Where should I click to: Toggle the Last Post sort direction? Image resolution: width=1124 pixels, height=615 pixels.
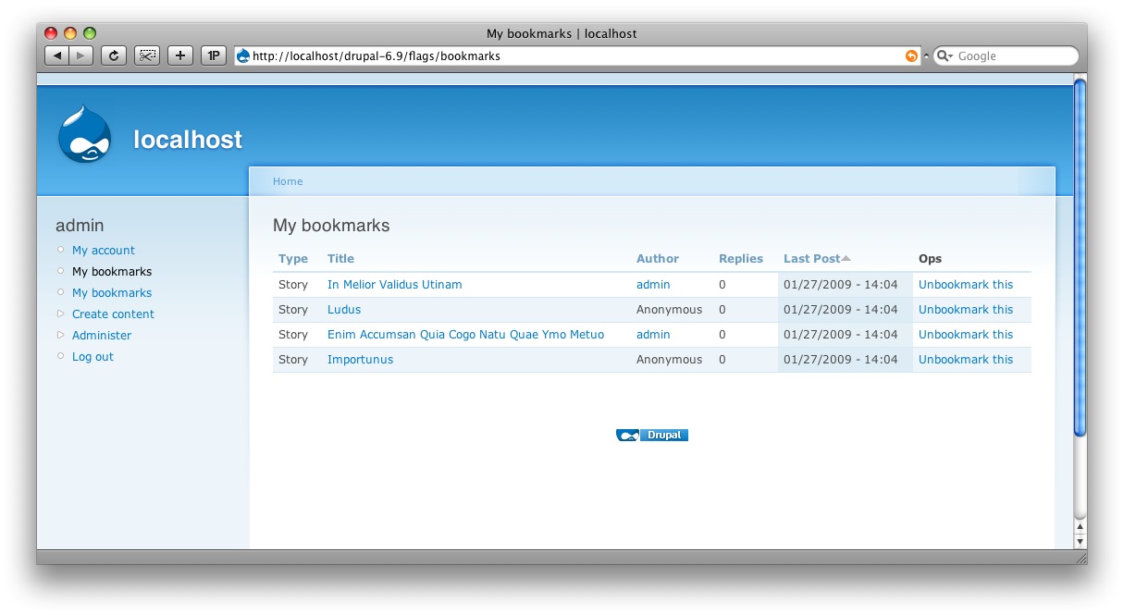pyautogui.click(x=812, y=258)
